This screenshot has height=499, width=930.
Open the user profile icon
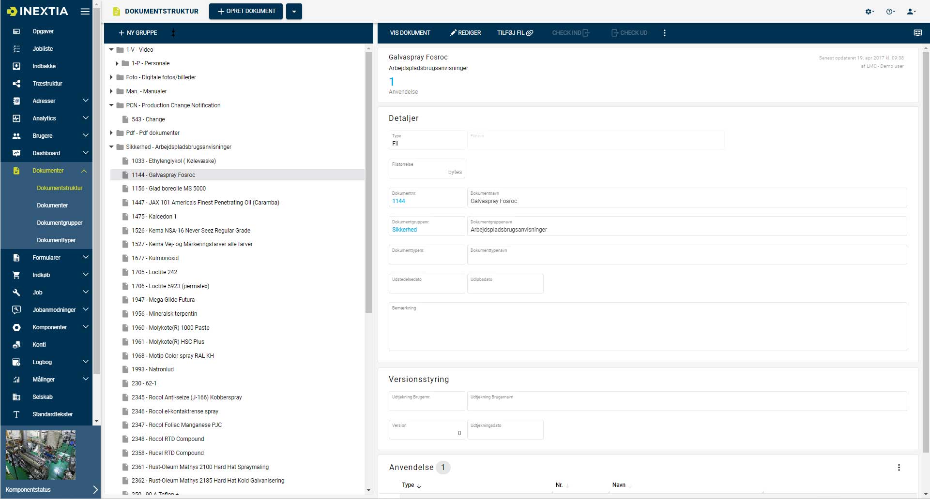tap(911, 11)
